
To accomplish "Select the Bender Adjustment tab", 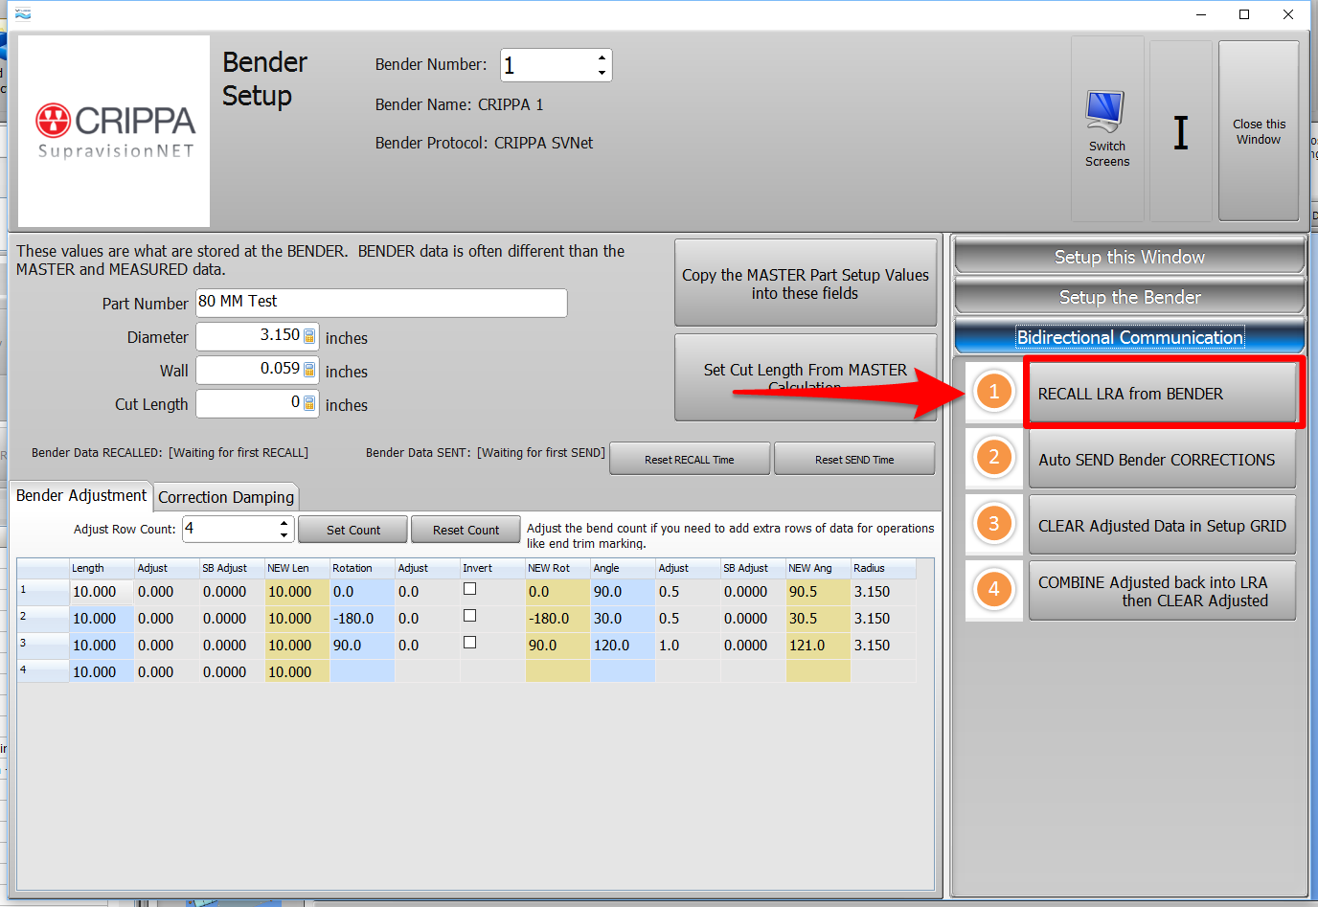I will (81, 495).
